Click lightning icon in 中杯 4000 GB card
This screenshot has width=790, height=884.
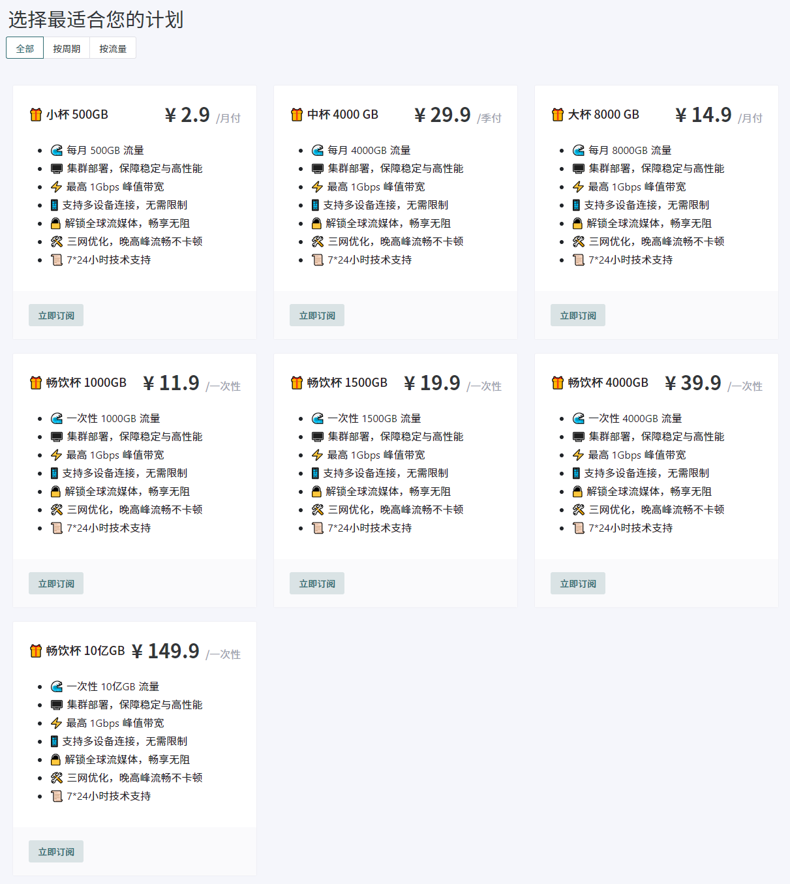(318, 187)
